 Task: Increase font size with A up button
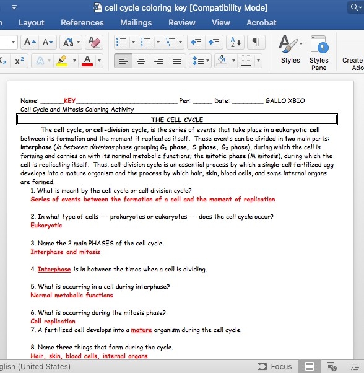(30, 42)
